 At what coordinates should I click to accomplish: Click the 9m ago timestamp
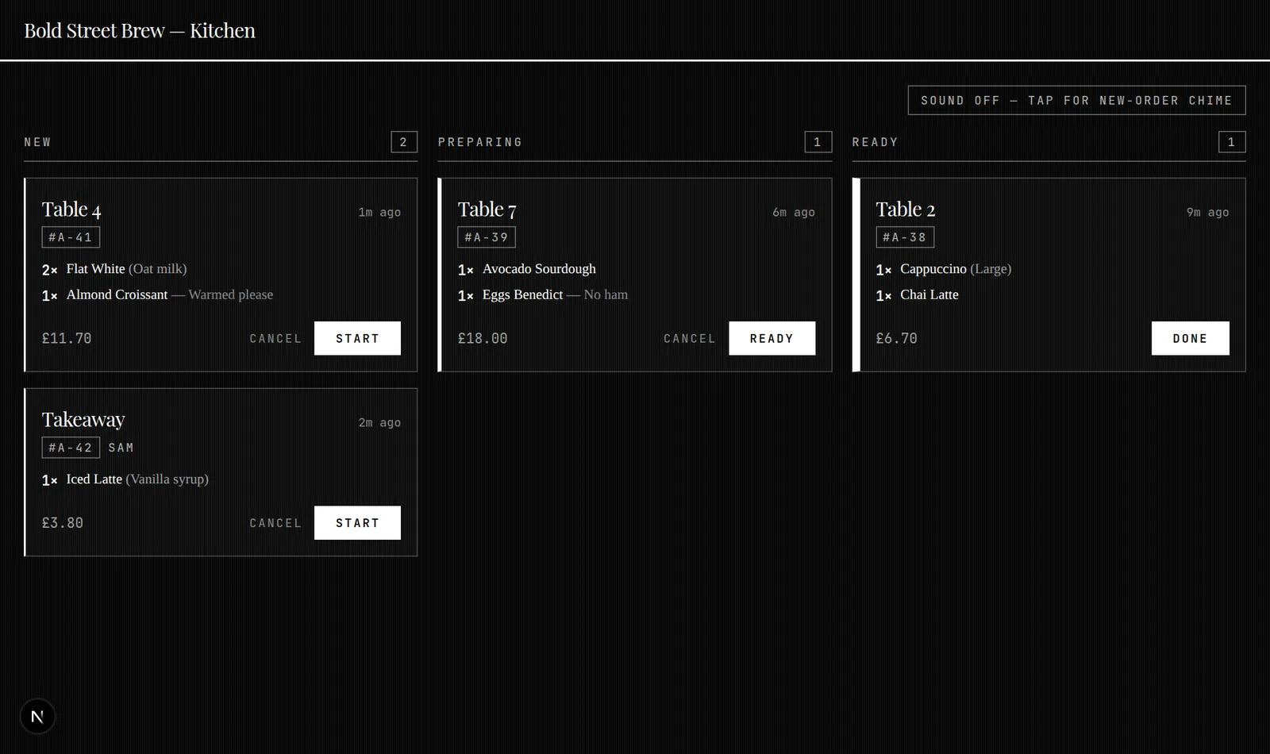coord(1207,212)
